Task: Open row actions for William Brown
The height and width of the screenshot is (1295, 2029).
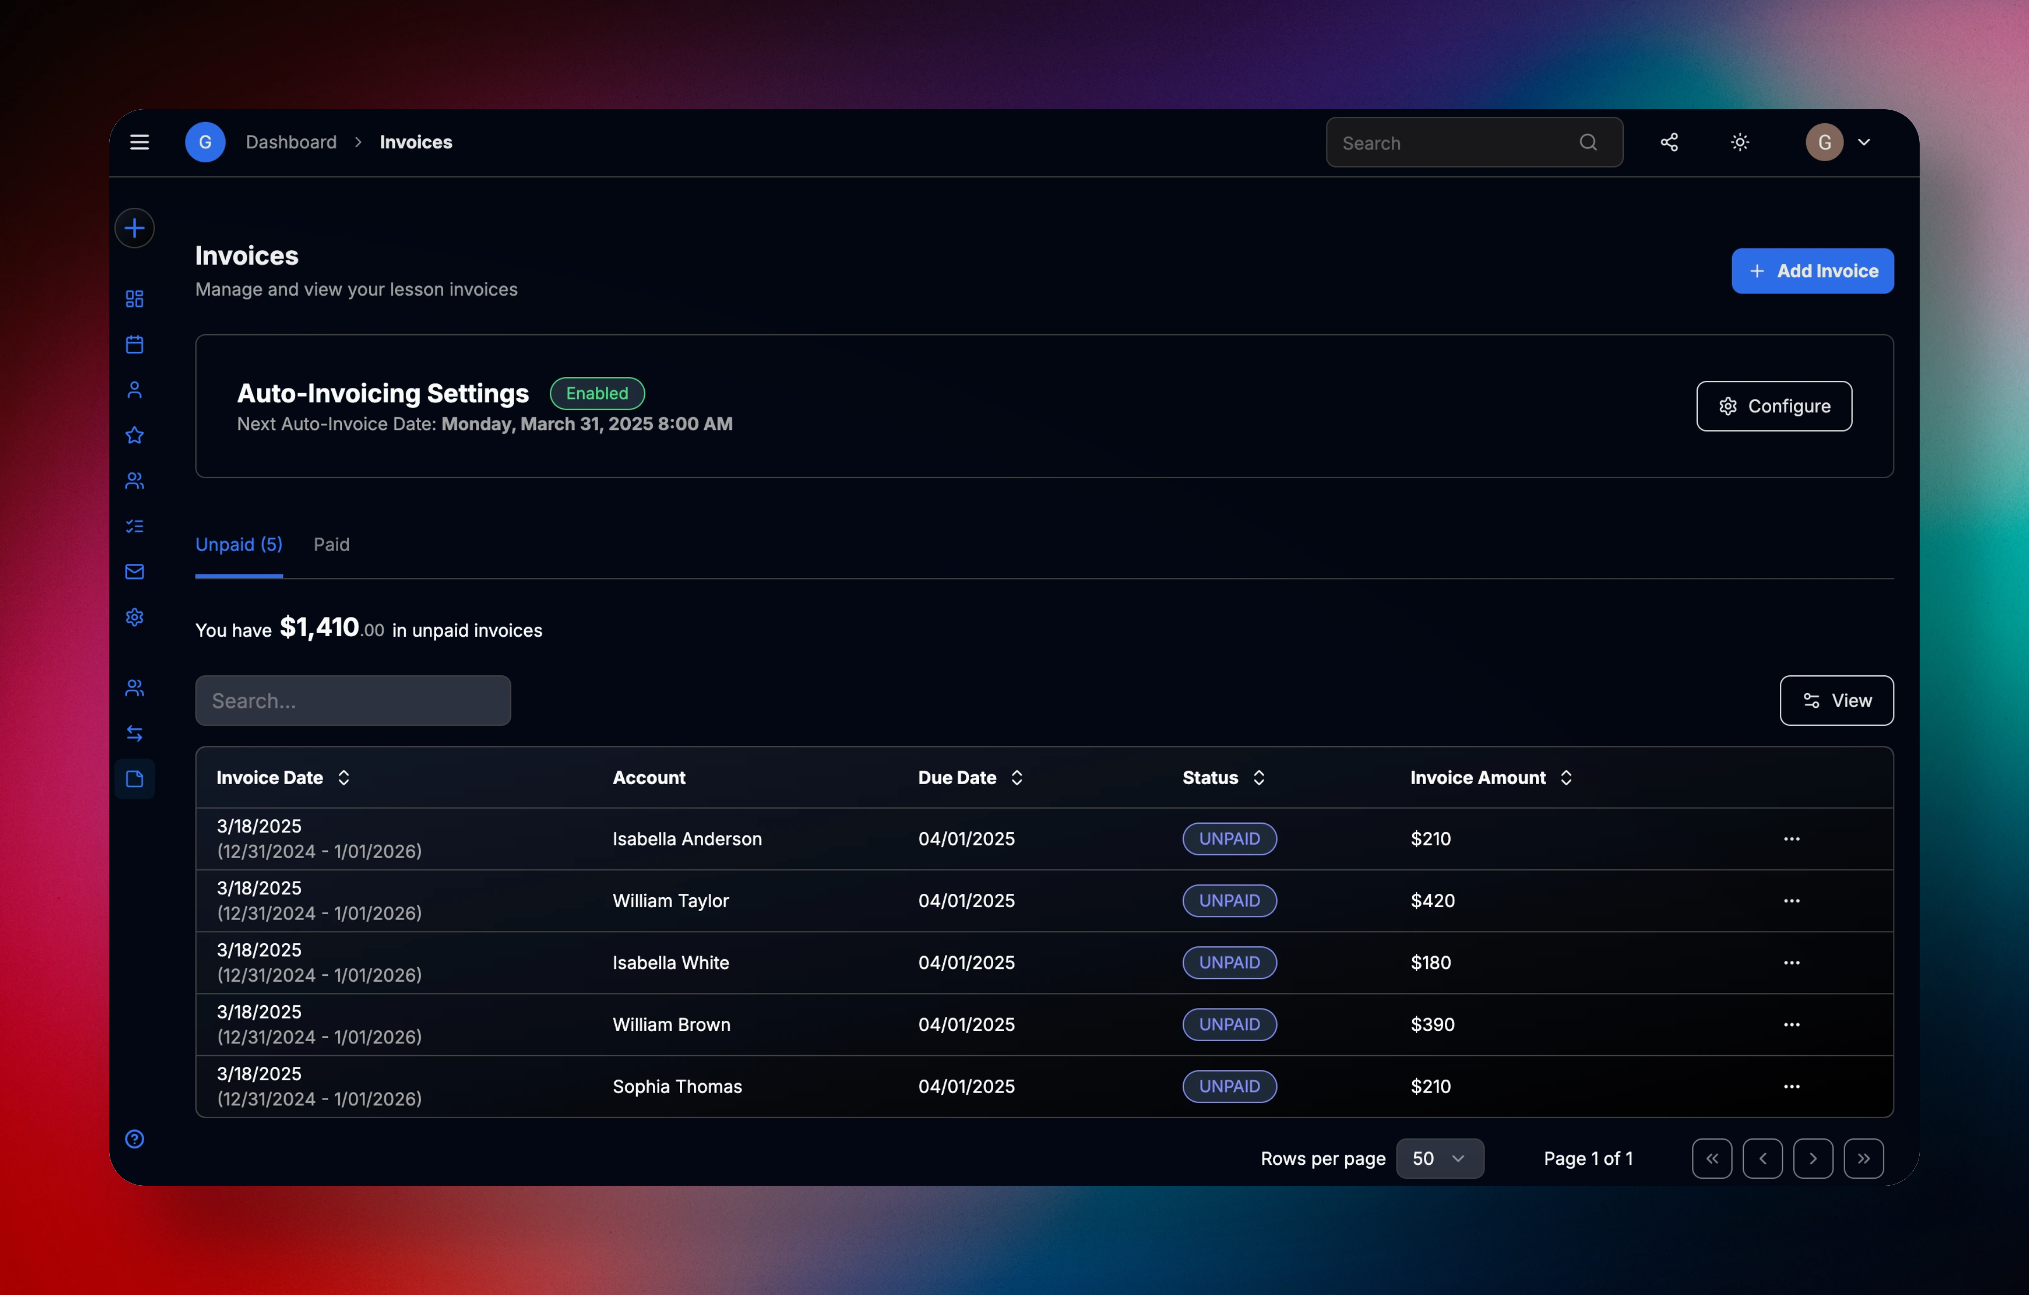Action: click(x=1792, y=1025)
